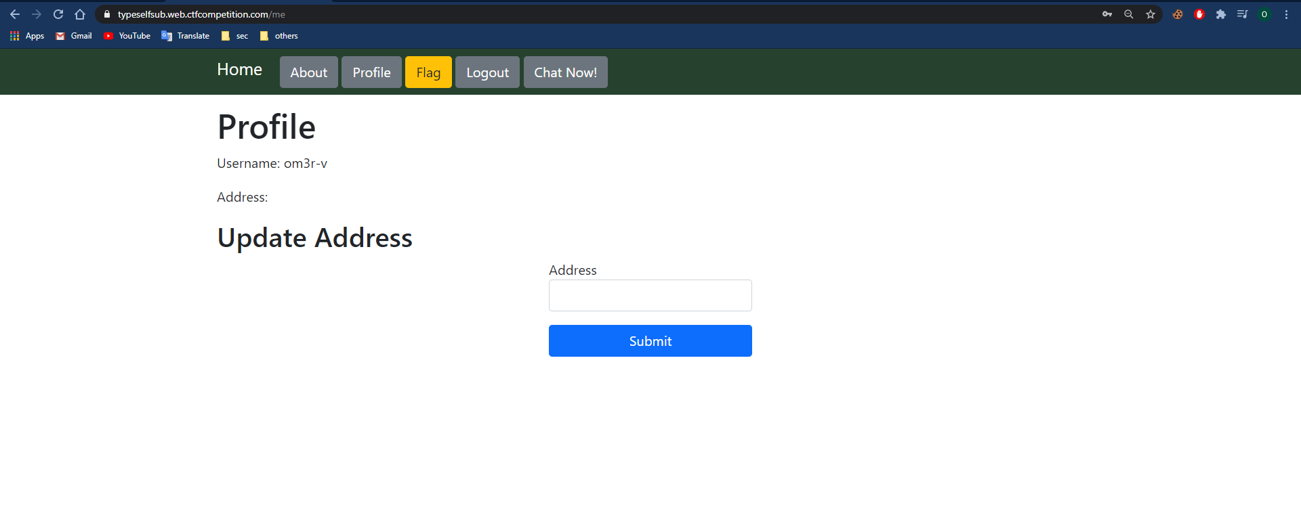
Task: Open the media control playlist icon
Action: [x=1243, y=14]
